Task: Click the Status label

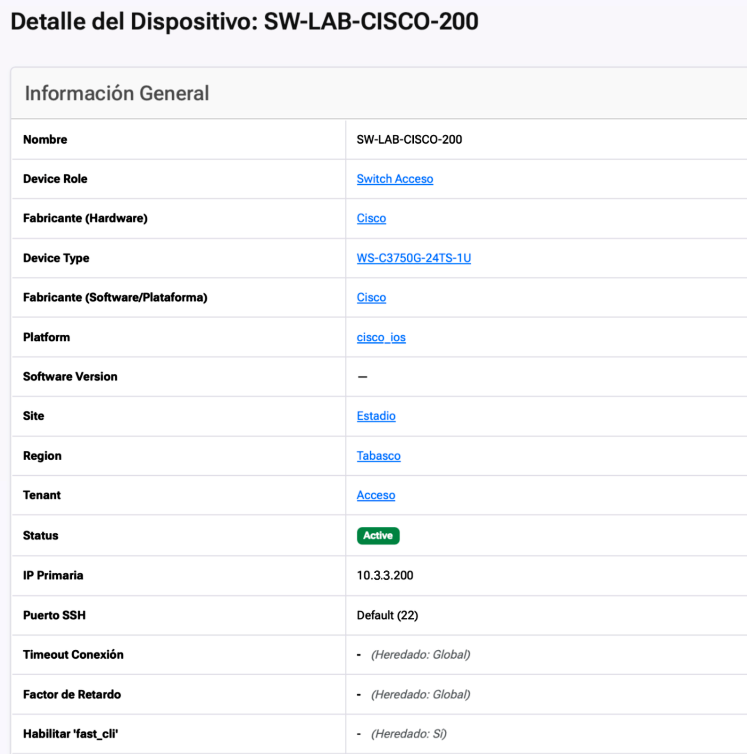Action: point(40,536)
